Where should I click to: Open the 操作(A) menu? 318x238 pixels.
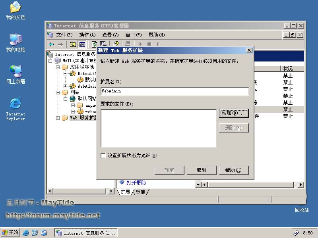click(87, 35)
